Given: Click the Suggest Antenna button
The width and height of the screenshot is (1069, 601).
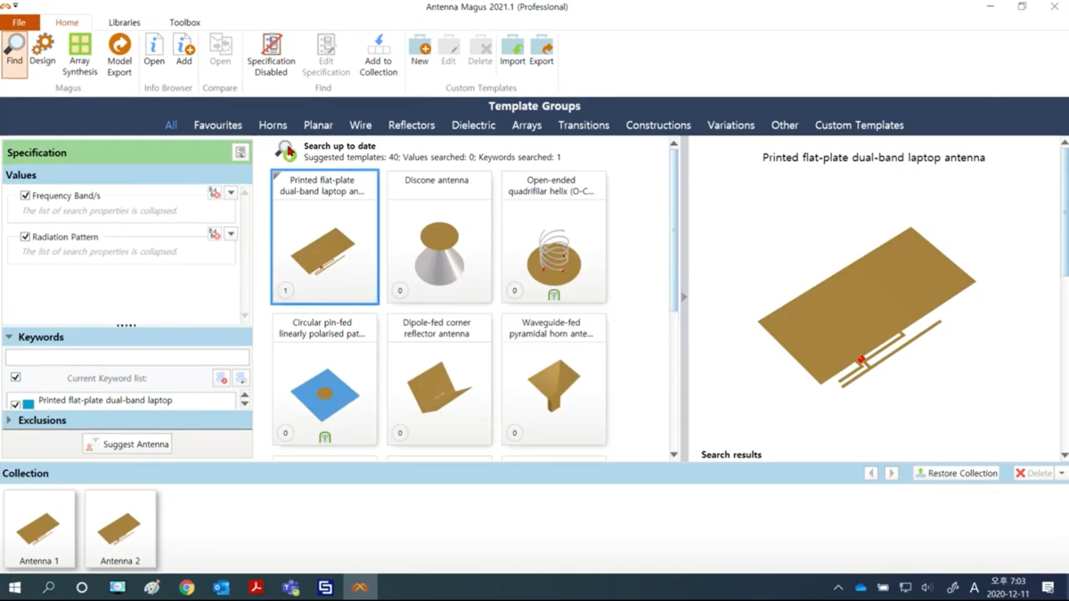Looking at the screenshot, I should click(x=127, y=444).
